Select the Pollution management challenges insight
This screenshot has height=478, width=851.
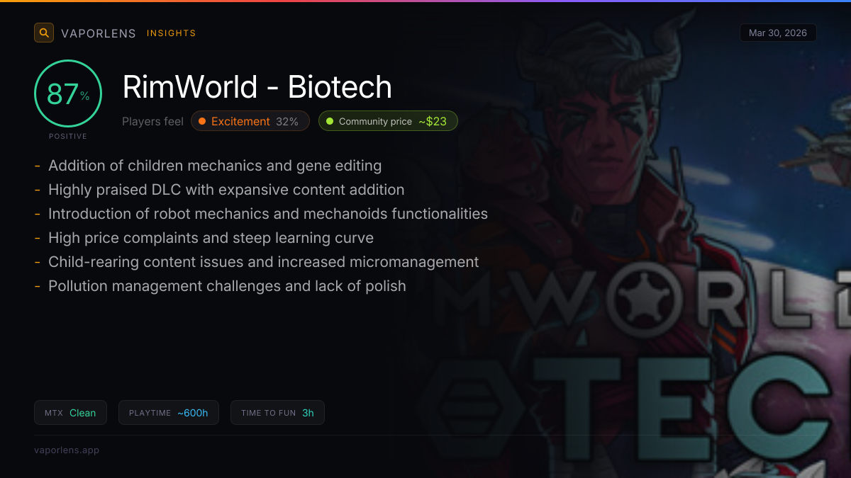pyautogui.click(x=227, y=286)
